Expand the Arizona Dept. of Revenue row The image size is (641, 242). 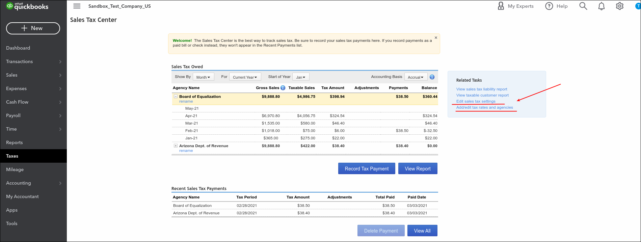[176, 146]
